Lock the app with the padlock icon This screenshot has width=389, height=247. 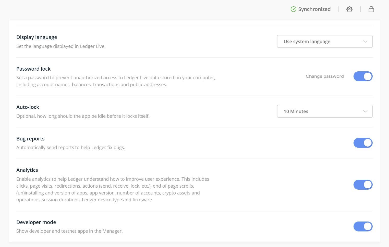pyautogui.click(x=371, y=9)
